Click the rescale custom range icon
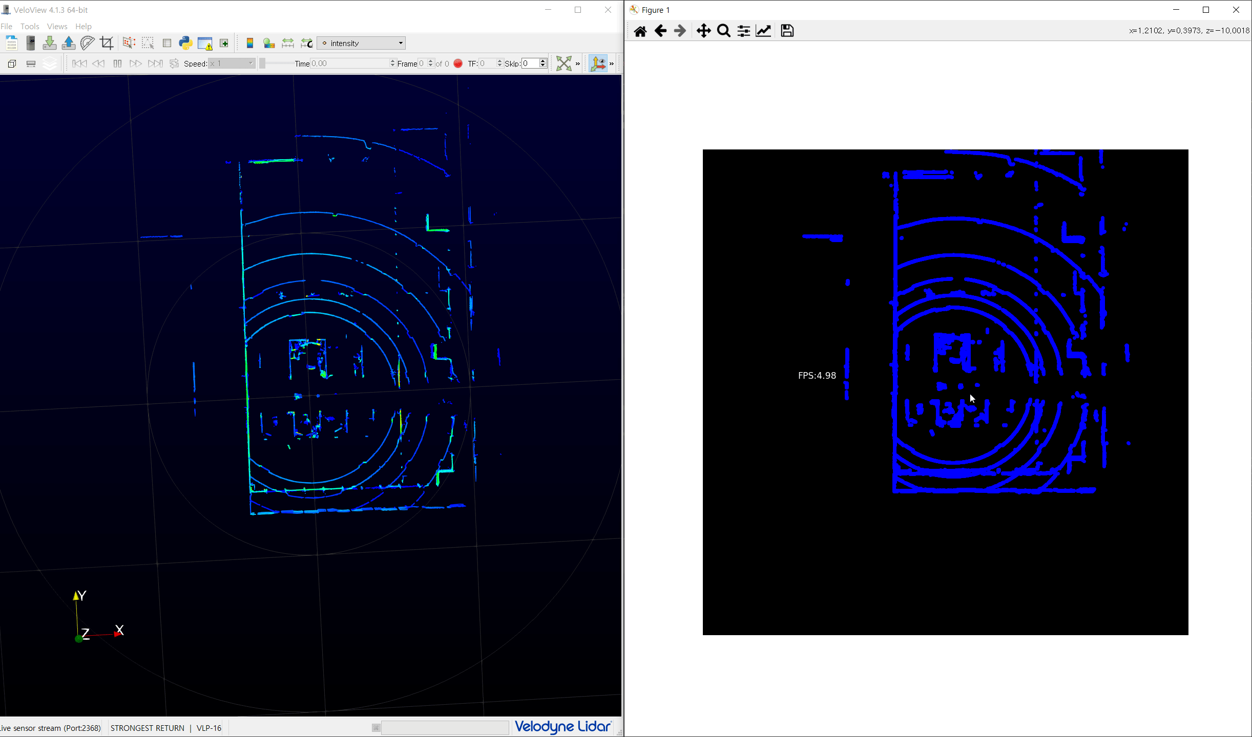This screenshot has height=737, width=1252. click(307, 43)
